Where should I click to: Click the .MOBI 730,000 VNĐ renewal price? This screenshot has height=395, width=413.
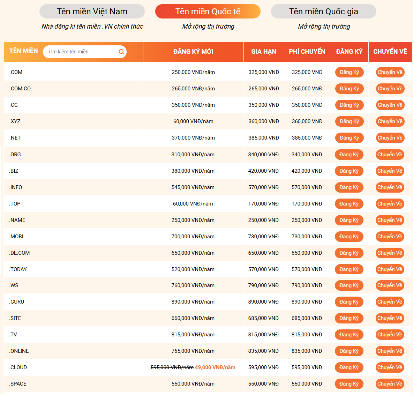263,237
